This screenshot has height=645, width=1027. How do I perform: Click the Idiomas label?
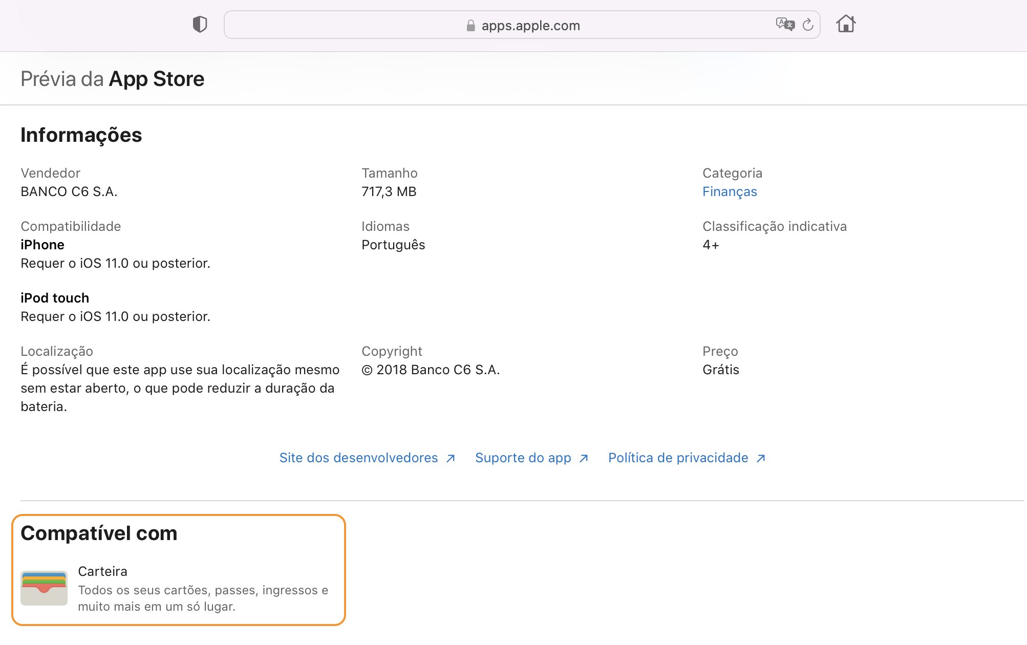pyautogui.click(x=386, y=226)
